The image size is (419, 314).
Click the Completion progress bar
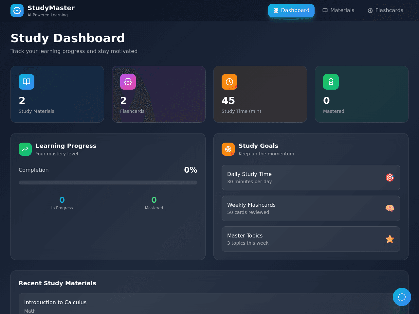pyautogui.click(x=108, y=183)
